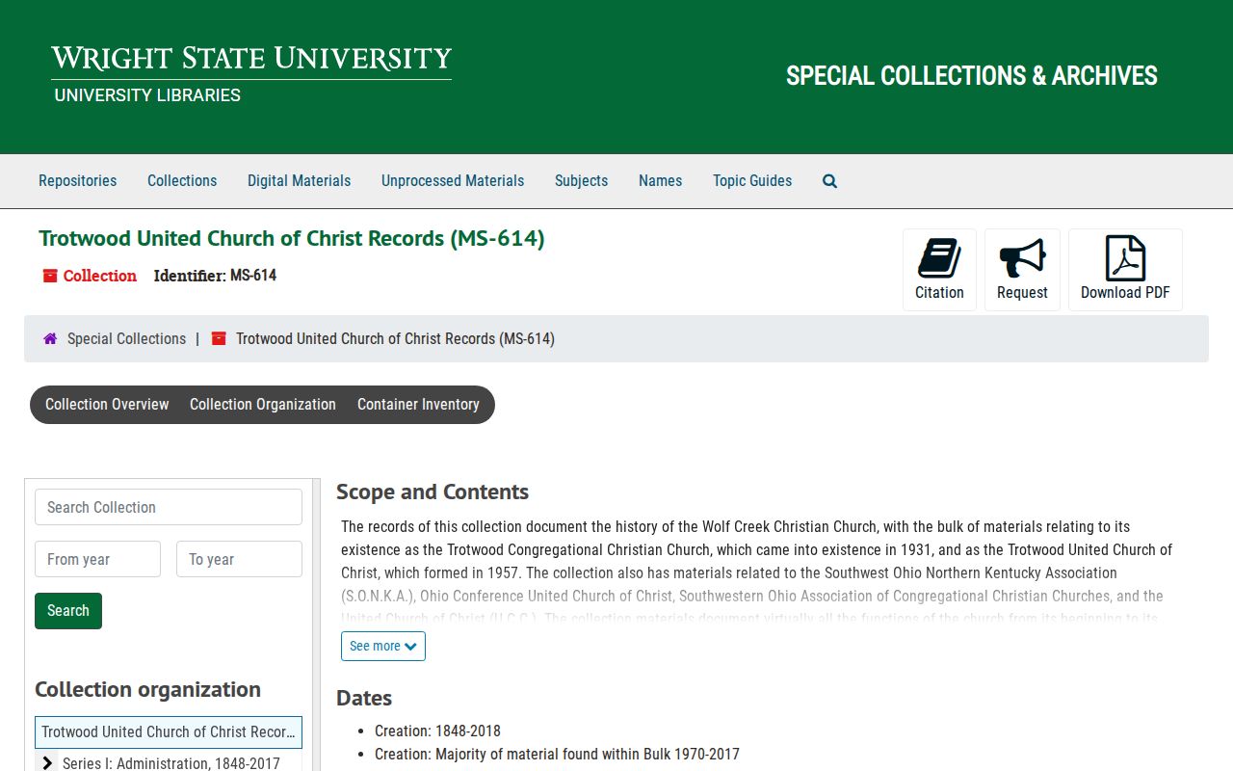The image size is (1233, 771).
Task: Follow Special Collections breadcrumb link
Action: 126,339
